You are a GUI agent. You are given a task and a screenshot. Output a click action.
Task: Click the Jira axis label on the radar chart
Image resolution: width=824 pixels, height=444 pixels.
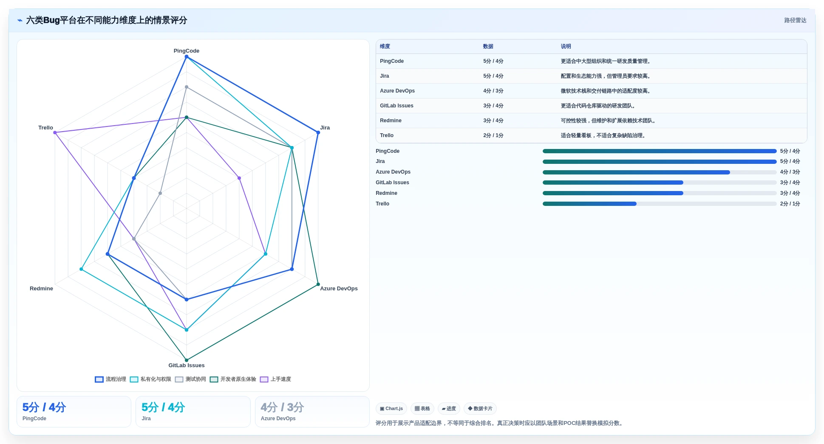tap(325, 128)
